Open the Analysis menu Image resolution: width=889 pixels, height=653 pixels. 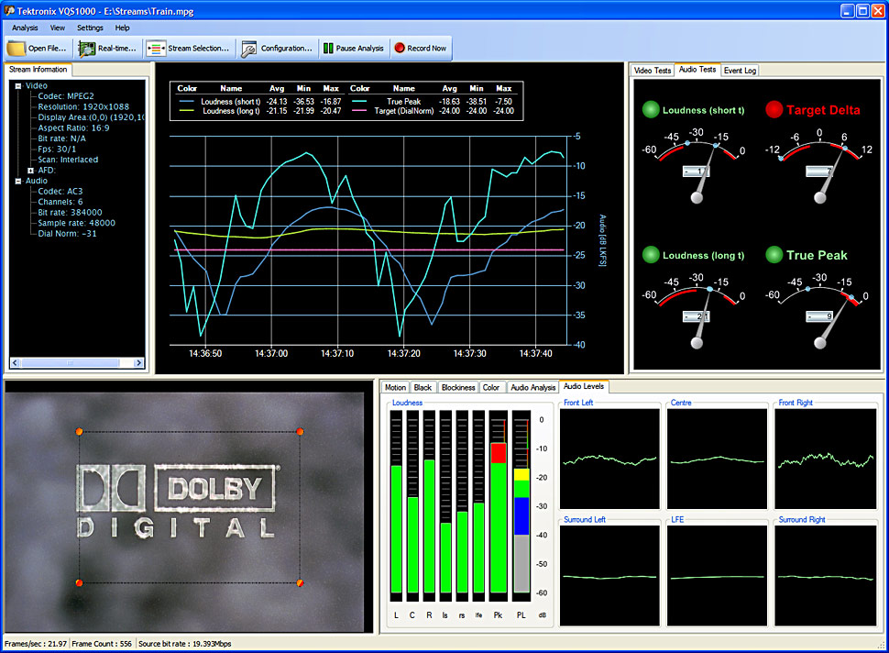coord(25,28)
